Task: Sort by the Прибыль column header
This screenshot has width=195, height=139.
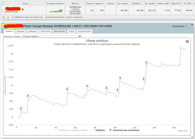Action: click(136, 4)
